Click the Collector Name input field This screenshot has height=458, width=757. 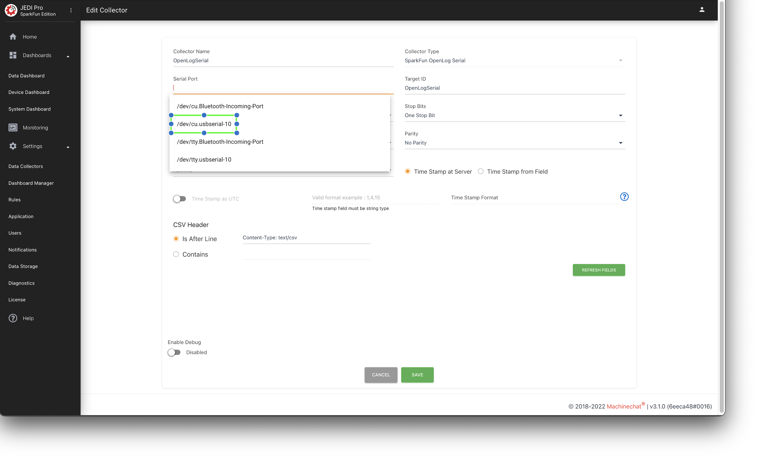[283, 61]
